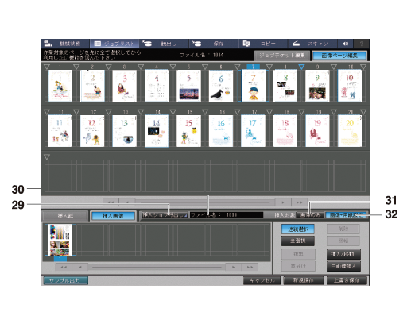Click the サンプル出力 sample output button
The width and height of the screenshot is (411, 316).
tap(65, 280)
